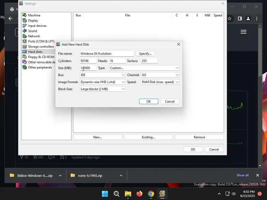This screenshot has height=200, width=267.
Task: Click Cancel in the Settings window
Action: (214, 149)
